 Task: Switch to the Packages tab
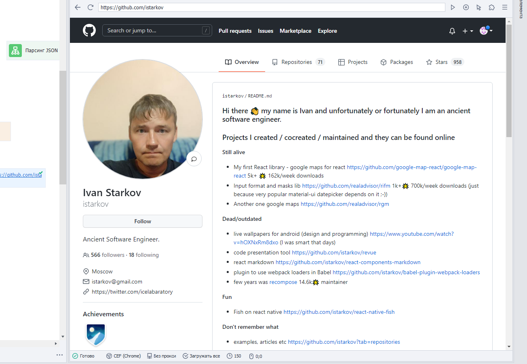[396, 62]
